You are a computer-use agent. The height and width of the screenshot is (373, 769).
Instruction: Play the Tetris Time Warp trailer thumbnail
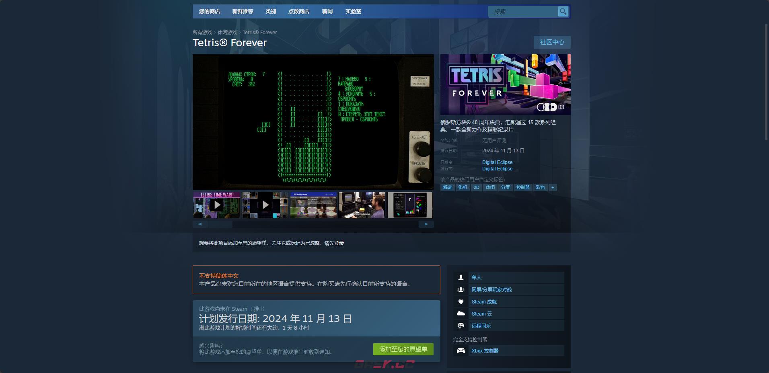coord(217,205)
